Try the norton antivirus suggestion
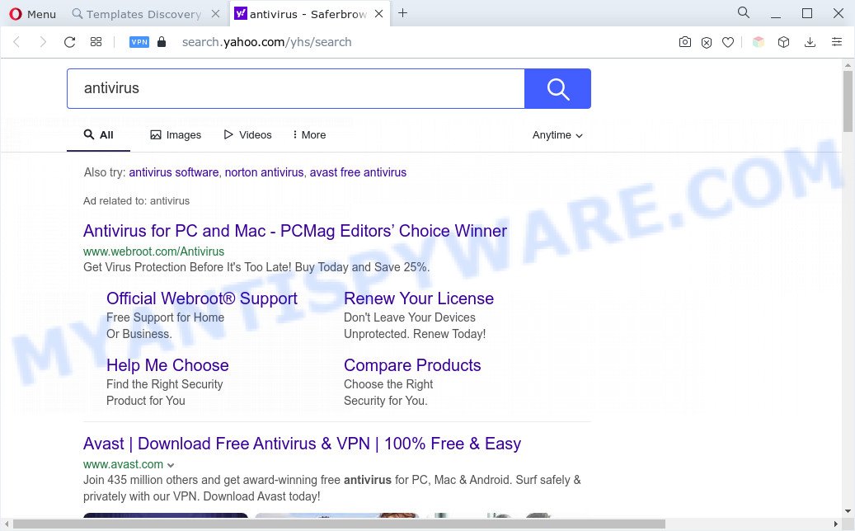 pos(264,172)
